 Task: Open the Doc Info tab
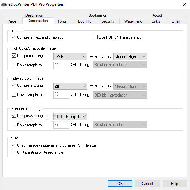[x=85, y=21]
